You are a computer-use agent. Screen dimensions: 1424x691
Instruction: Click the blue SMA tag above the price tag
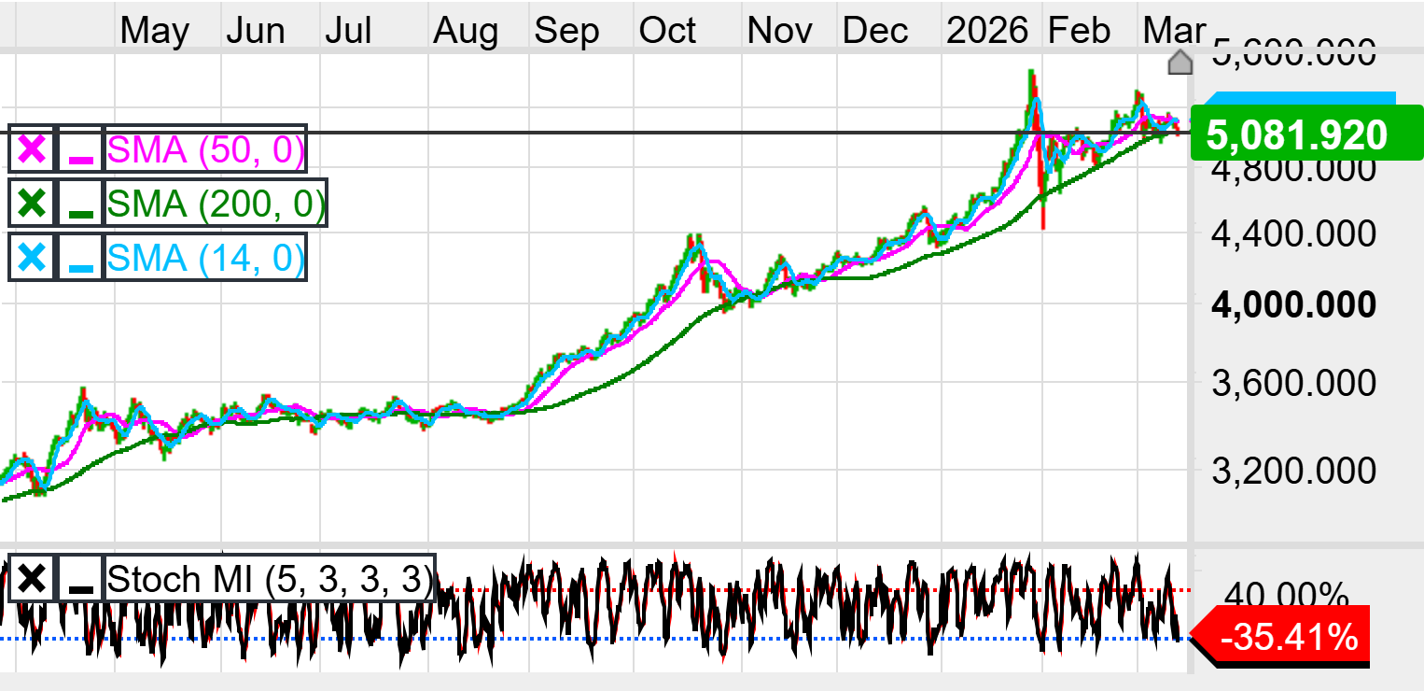pyautogui.click(x=1302, y=100)
